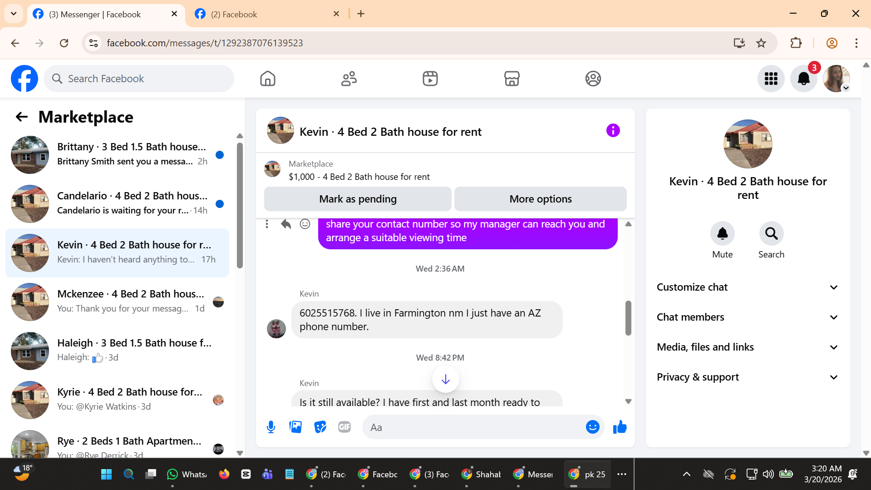The width and height of the screenshot is (871, 490).
Task: Click browser back arrow
Action: click(x=15, y=43)
